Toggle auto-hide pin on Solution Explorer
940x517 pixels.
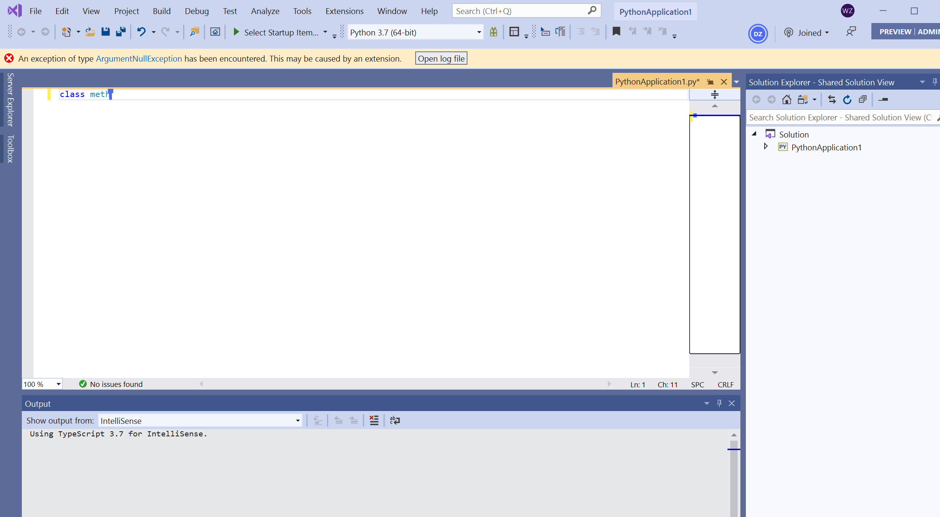pos(935,82)
